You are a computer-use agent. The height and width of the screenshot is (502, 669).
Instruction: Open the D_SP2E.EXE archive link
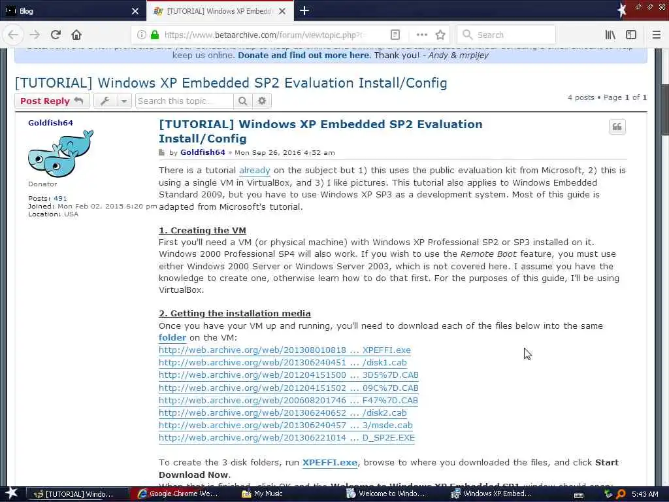coord(287,437)
